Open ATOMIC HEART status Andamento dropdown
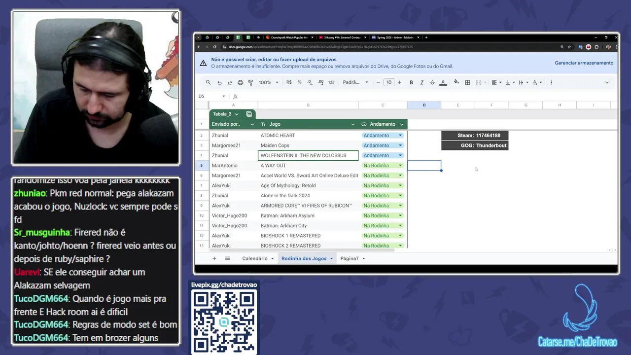Screen dimensions: 631x355 pos(400,136)
